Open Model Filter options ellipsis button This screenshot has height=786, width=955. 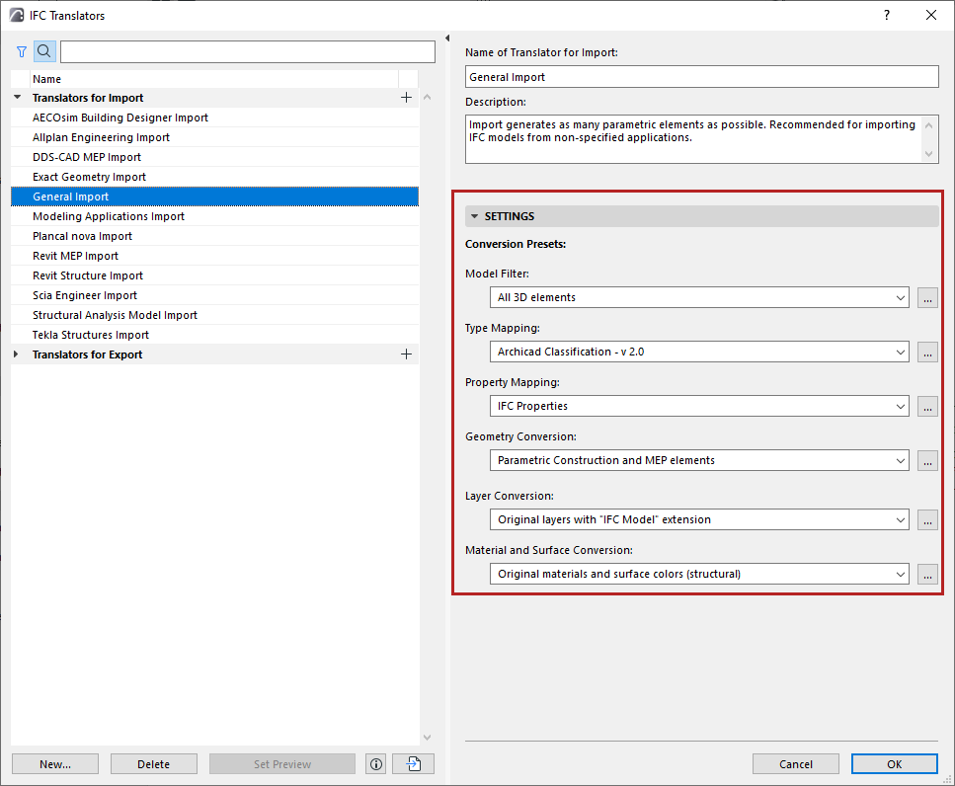click(927, 298)
